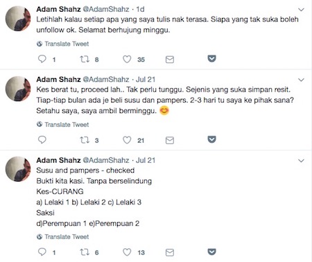Retweet the tweet with 6 retweets
Screen dimensions: 312x262
tap(85, 252)
